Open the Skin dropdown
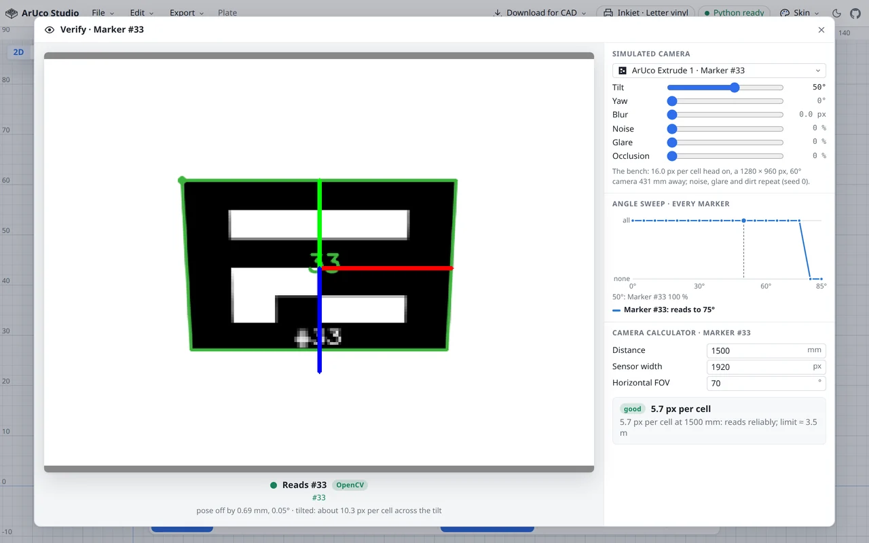 coord(800,13)
